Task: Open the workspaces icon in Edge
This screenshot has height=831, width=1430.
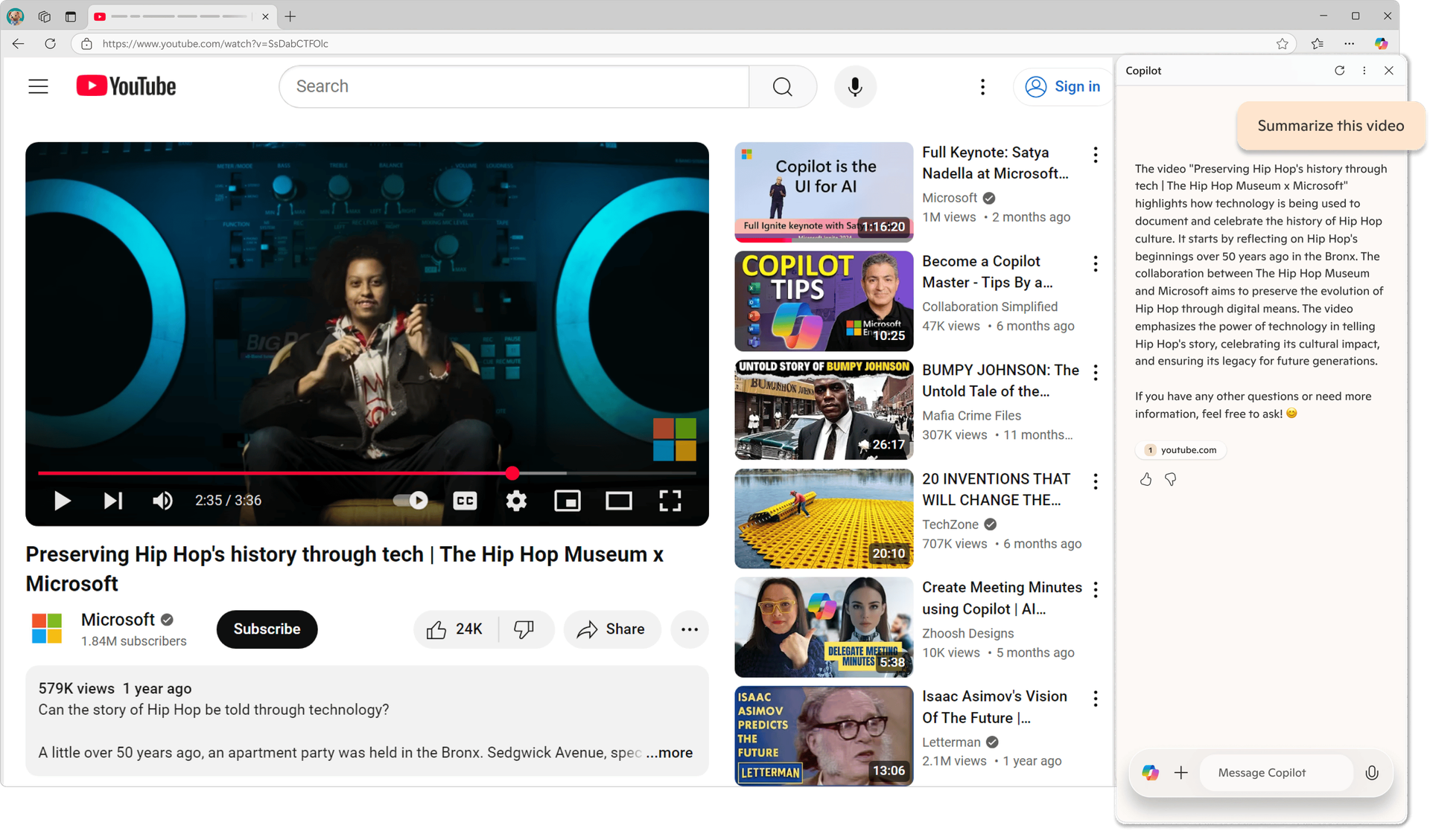Action: point(44,16)
